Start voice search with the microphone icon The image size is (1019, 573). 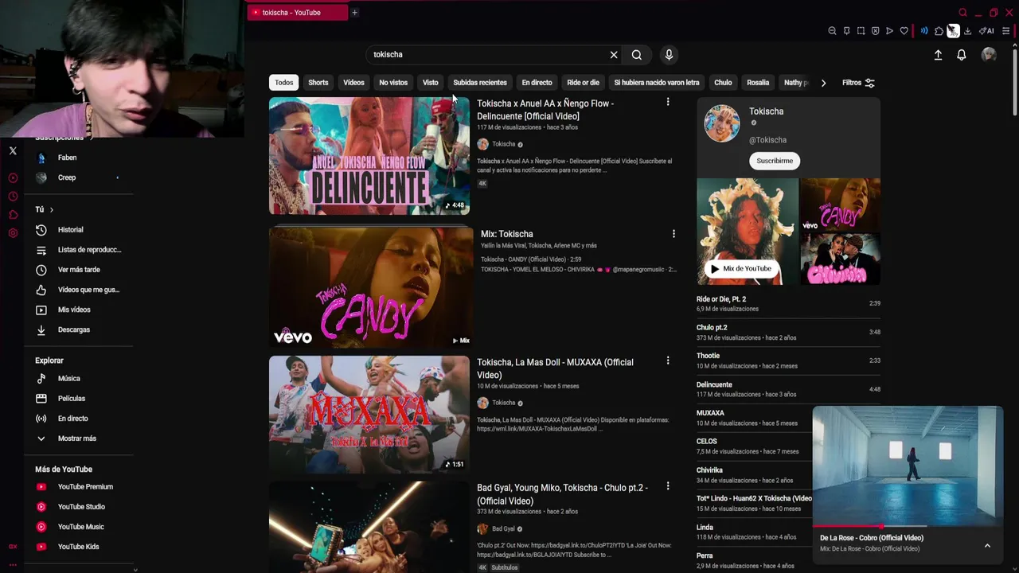669,55
